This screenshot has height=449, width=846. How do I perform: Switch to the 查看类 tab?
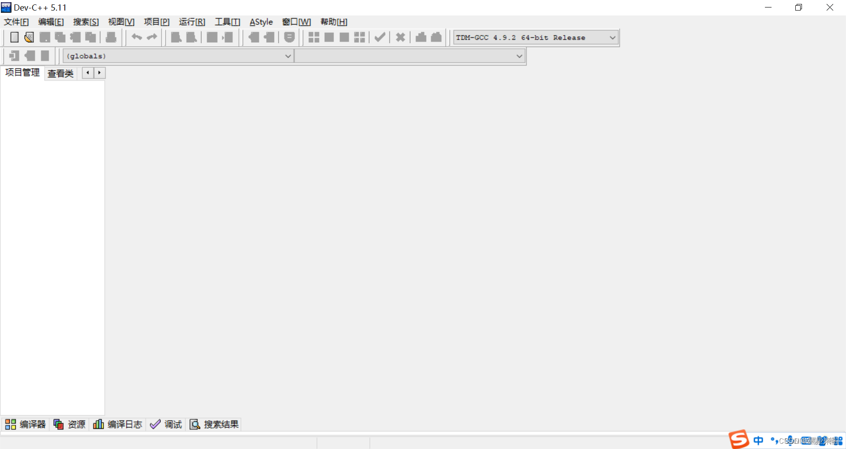(x=61, y=74)
